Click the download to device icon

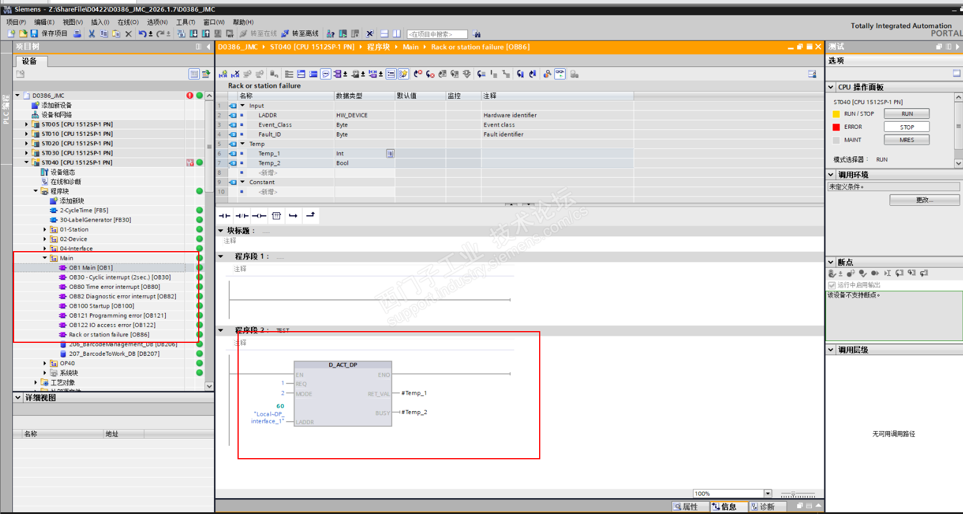coord(193,34)
